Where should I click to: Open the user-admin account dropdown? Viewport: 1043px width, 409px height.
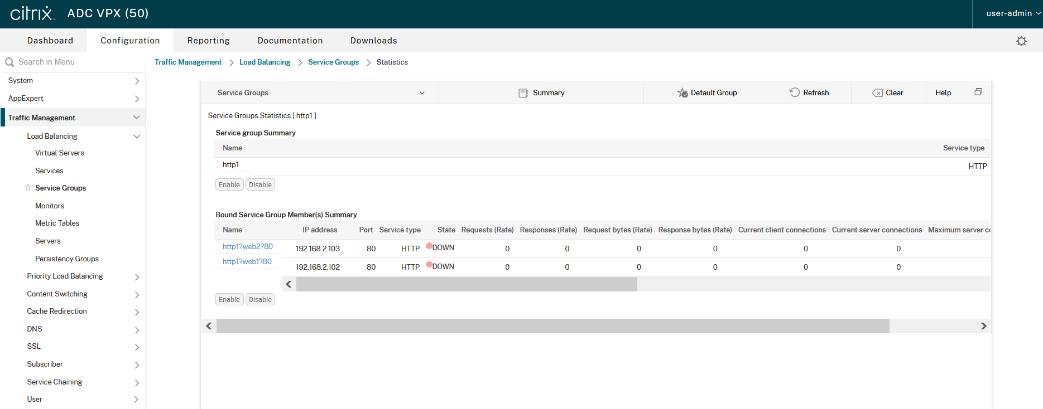point(1012,13)
